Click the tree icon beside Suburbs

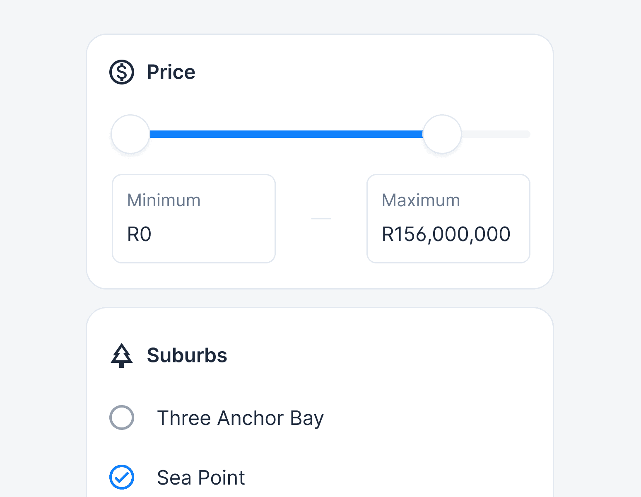122,355
